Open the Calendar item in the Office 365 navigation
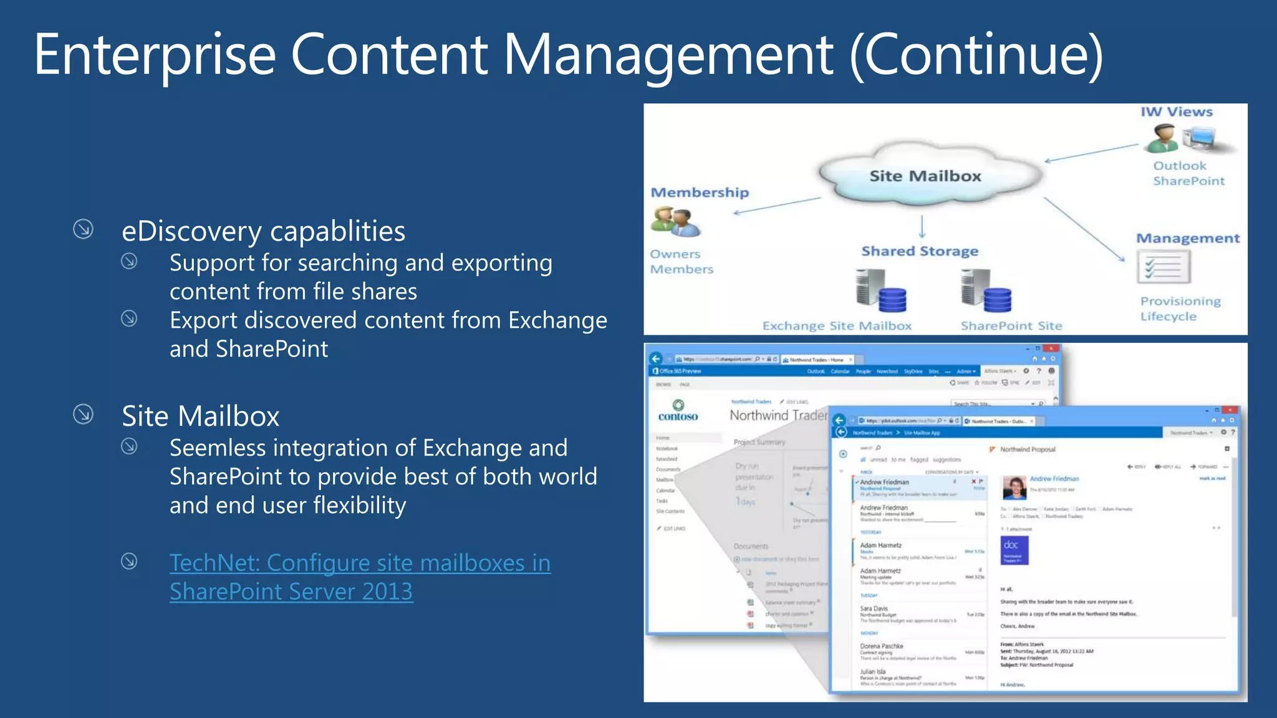The height and width of the screenshot is (718, 1277). pyautogui.click(x=840, y=371)
